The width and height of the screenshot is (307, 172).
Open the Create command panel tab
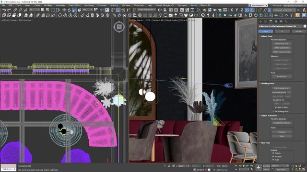[x=260, y=21]
